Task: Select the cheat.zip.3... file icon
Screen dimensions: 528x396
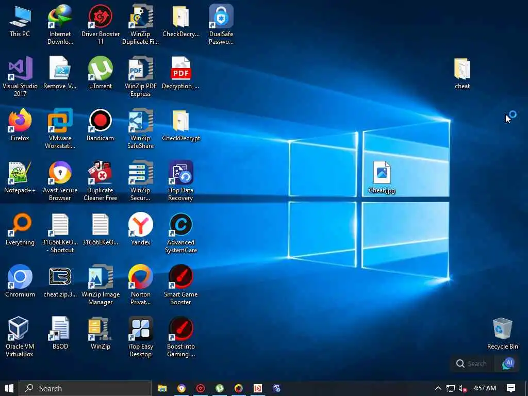Action: (x=60, y=276)
